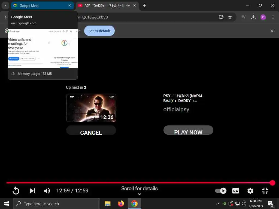
Task: Open the notification center icon
Action: click(270, 204)
